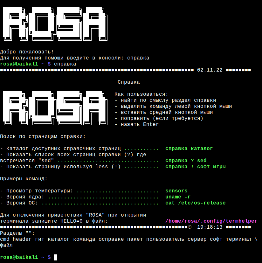The width and height of the screenshot is (262, 263).
Task: Click the 'uname -r' command text
Action: (178, 197)
